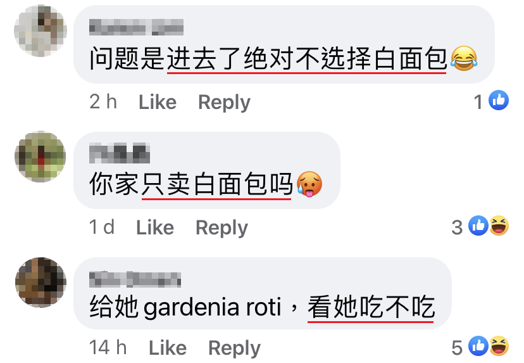The height and width of the screenshot is (363, 524).
Task: Click the hot face emoji in the second comment
Action: (309, 184)
